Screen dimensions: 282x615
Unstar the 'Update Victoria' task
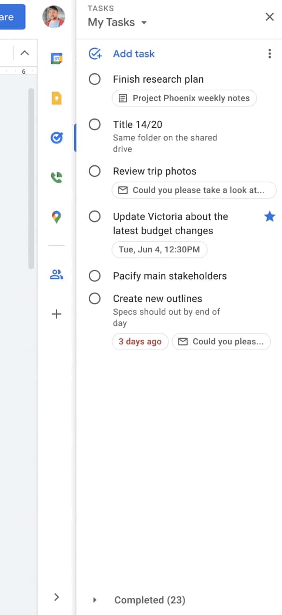[269, 216]
